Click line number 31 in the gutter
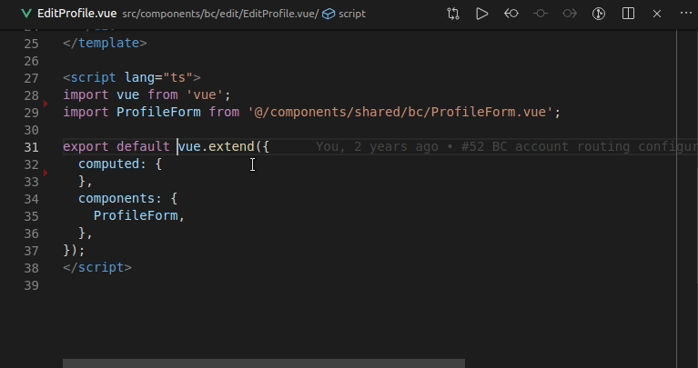698x368 pixels. (31, 146)
